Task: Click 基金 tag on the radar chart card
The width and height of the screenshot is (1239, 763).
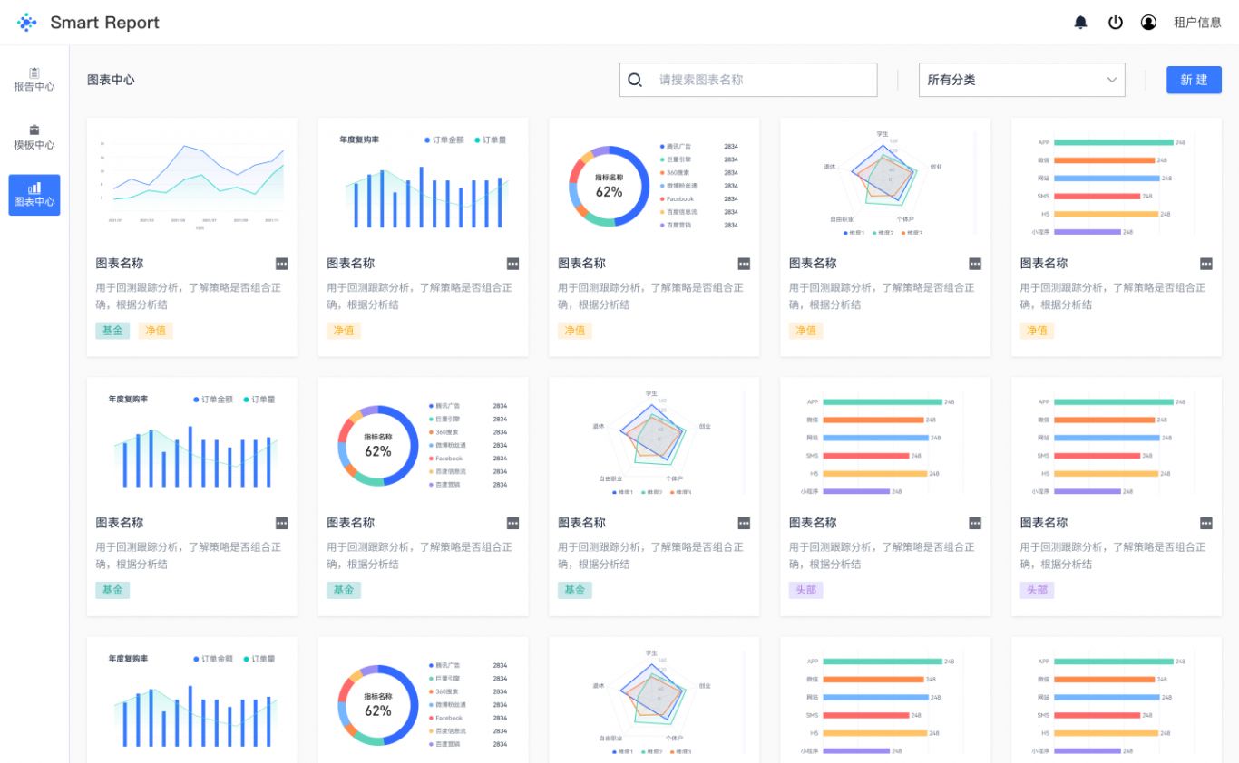Action: click(x=575, y=590)
